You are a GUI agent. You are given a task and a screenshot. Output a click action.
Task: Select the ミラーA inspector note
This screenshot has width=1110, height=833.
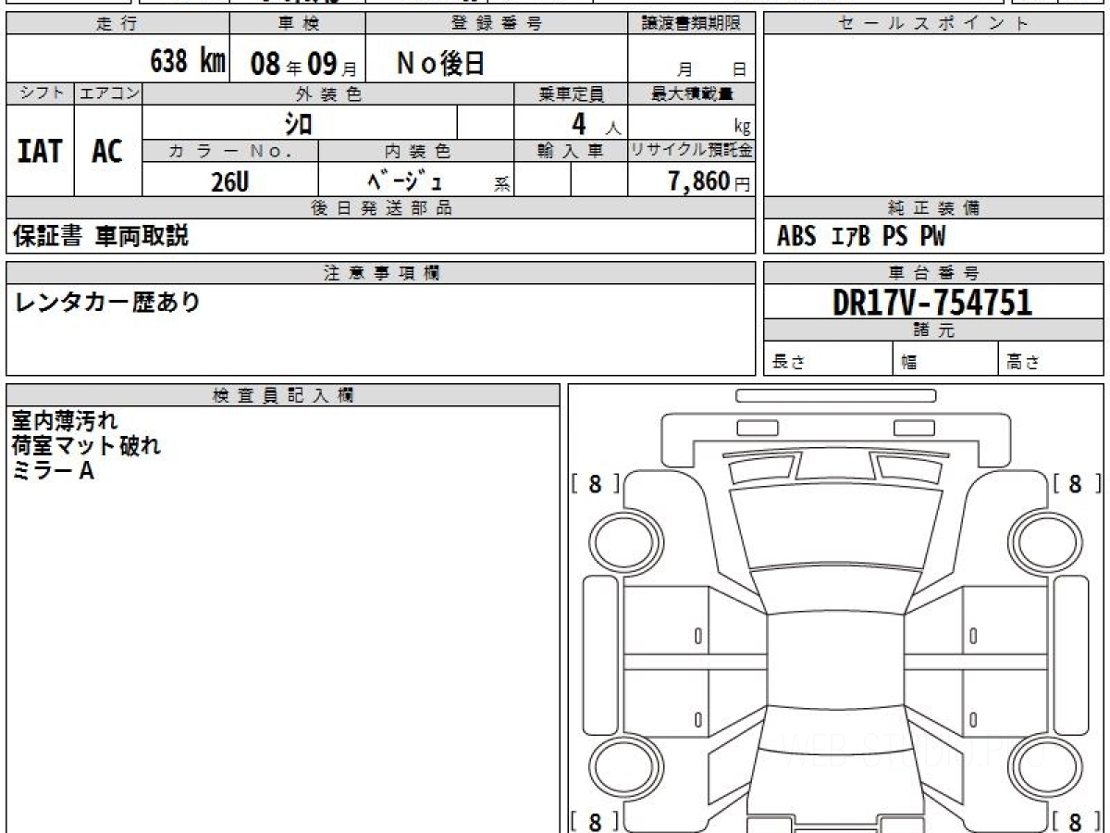click(53, 471)
